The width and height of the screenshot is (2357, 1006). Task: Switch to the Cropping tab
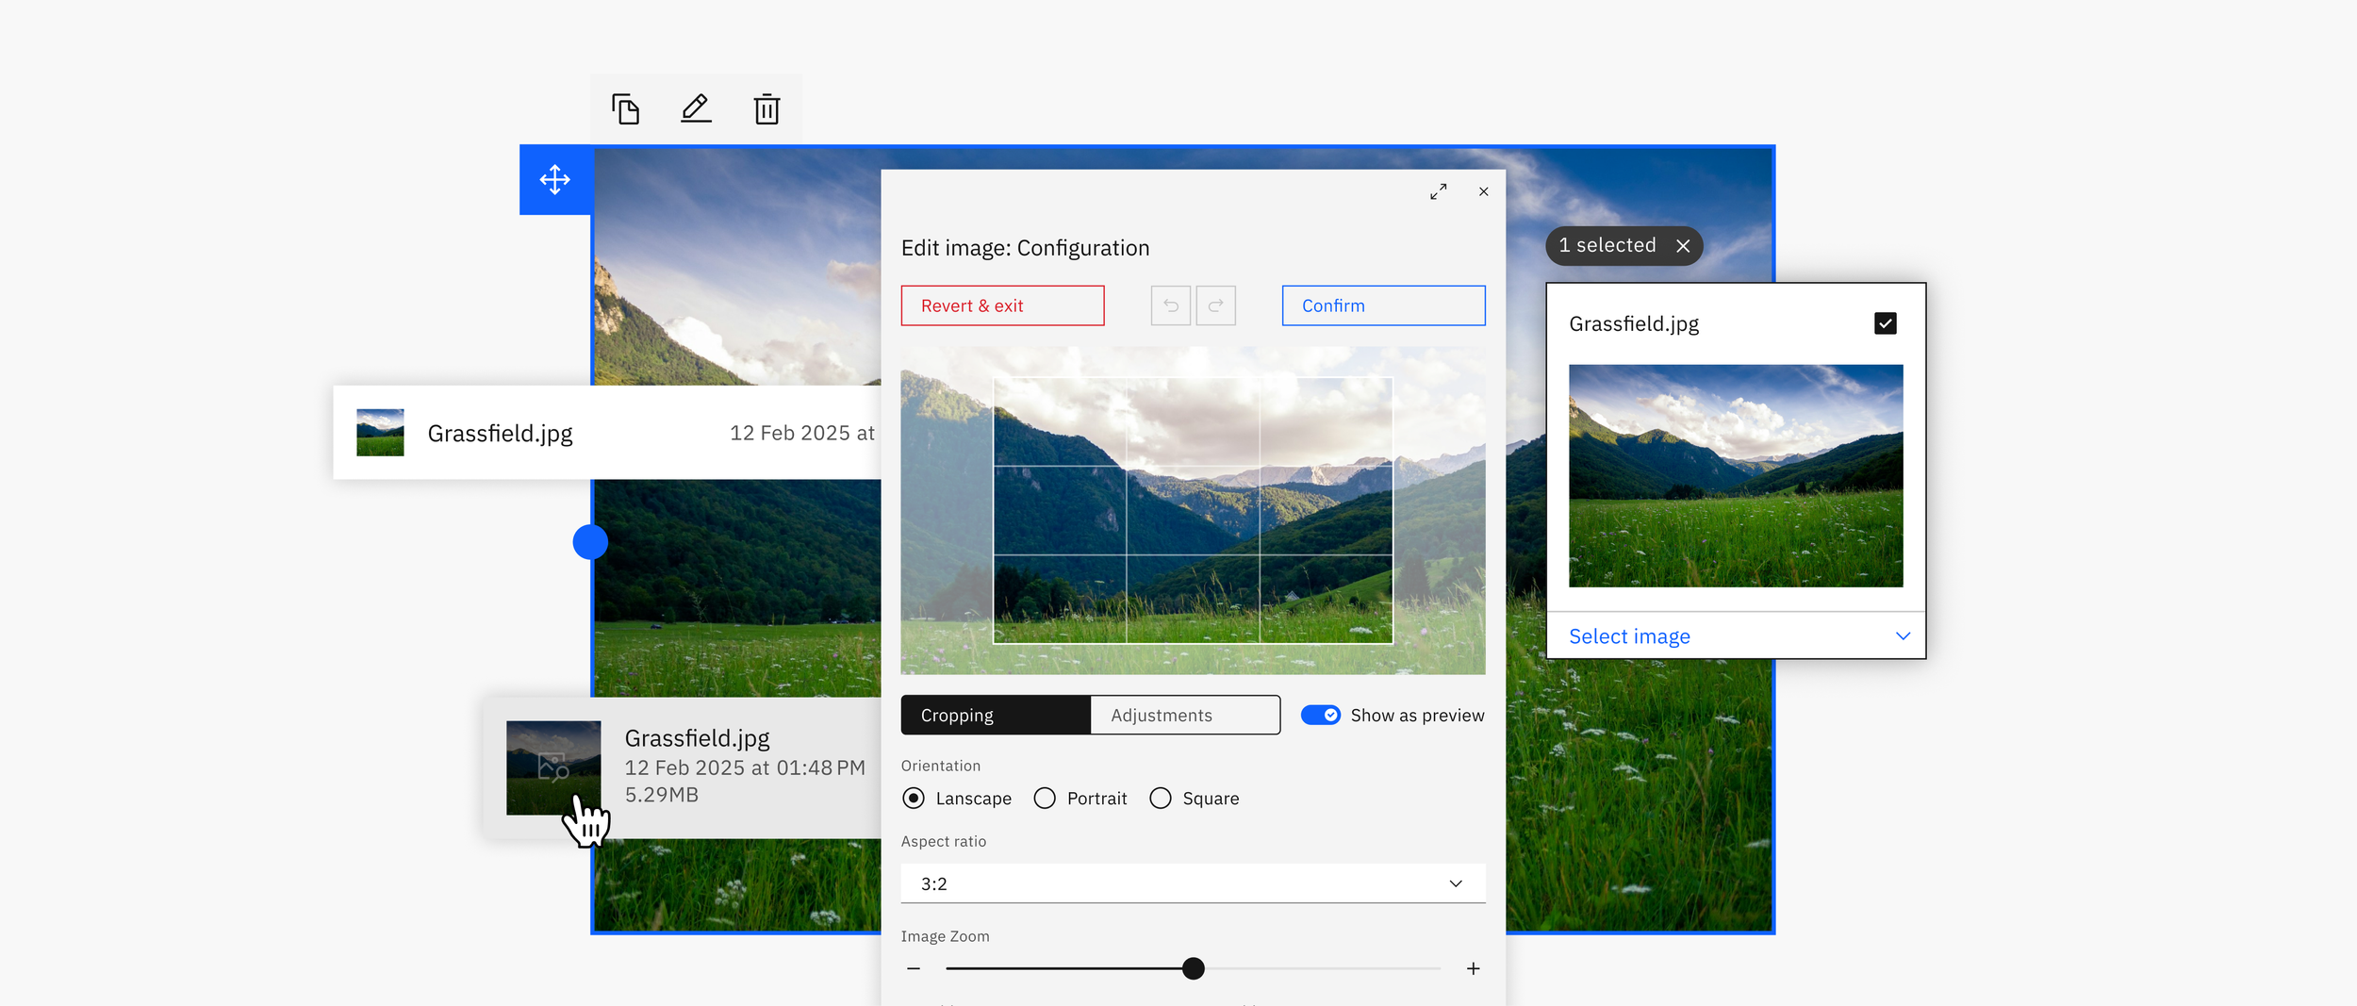click(996, 715)
